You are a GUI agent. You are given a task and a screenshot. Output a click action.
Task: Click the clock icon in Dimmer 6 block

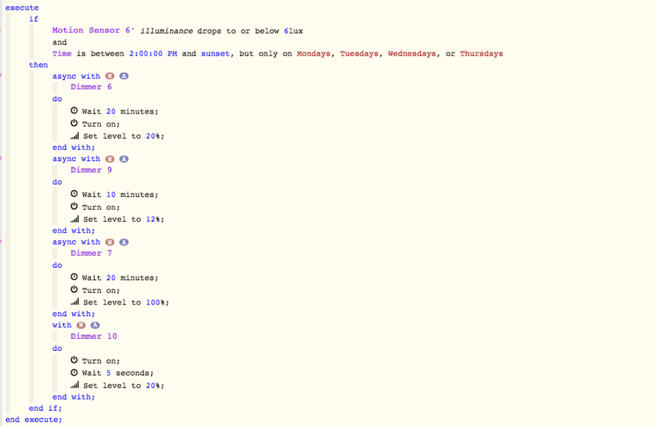tap(74, 111)
